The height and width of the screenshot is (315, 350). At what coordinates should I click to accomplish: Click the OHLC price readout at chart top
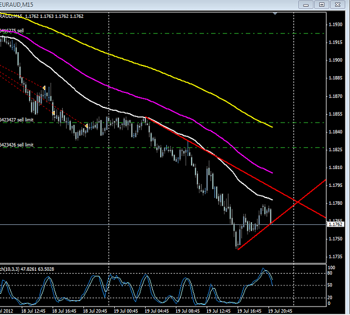tap(54, 16)
